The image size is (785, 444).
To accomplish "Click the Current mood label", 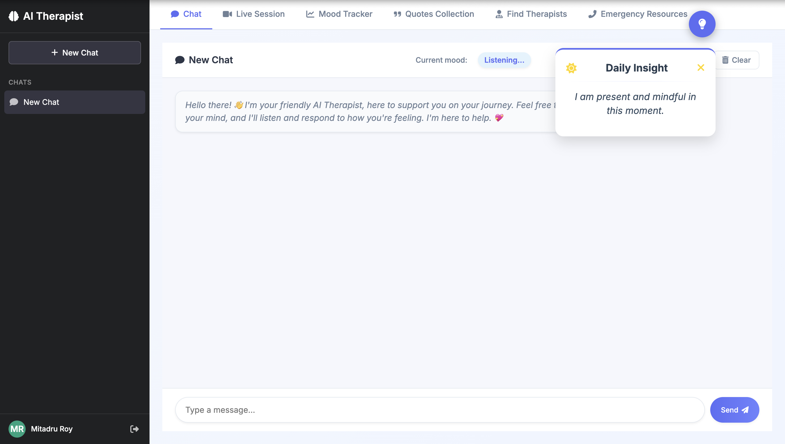I will [x=441, y=60].
